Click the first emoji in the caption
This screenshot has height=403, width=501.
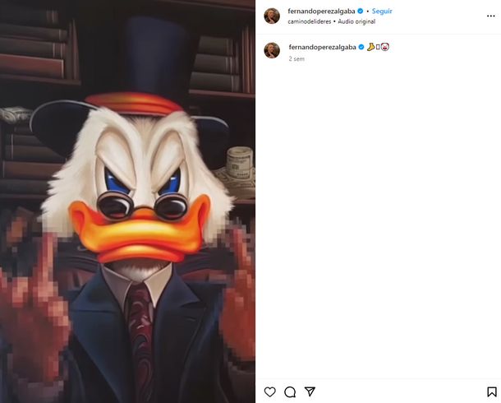(x=370, y=47)
